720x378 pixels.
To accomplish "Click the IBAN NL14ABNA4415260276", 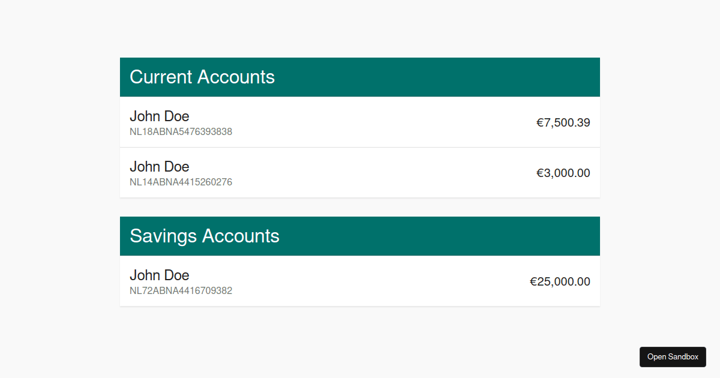I will point(181,182).
